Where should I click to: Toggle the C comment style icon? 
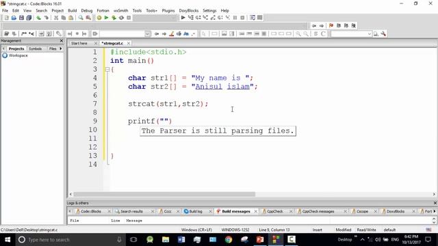pos(323,33)
